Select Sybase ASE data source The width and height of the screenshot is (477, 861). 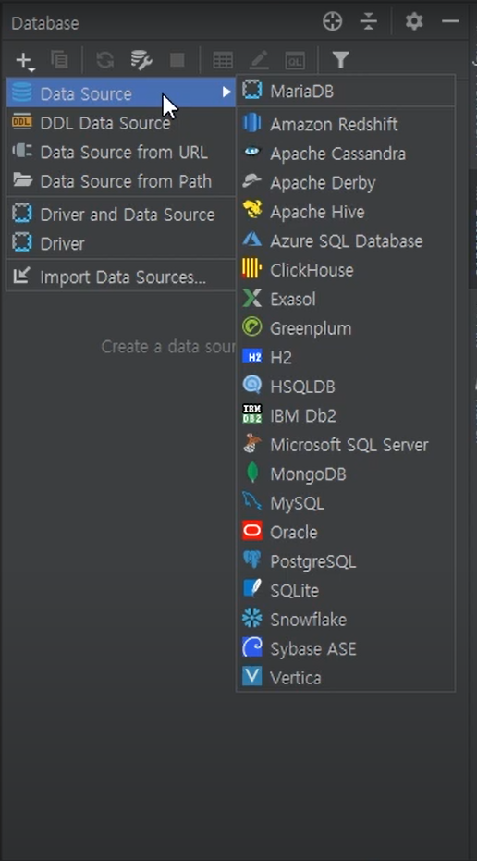click(x=345, y=648)
